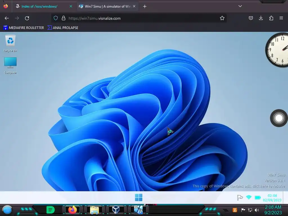Open simulator Action Center flag icon
Viewport: 288px width, 216px height.
tap(240, 197)
